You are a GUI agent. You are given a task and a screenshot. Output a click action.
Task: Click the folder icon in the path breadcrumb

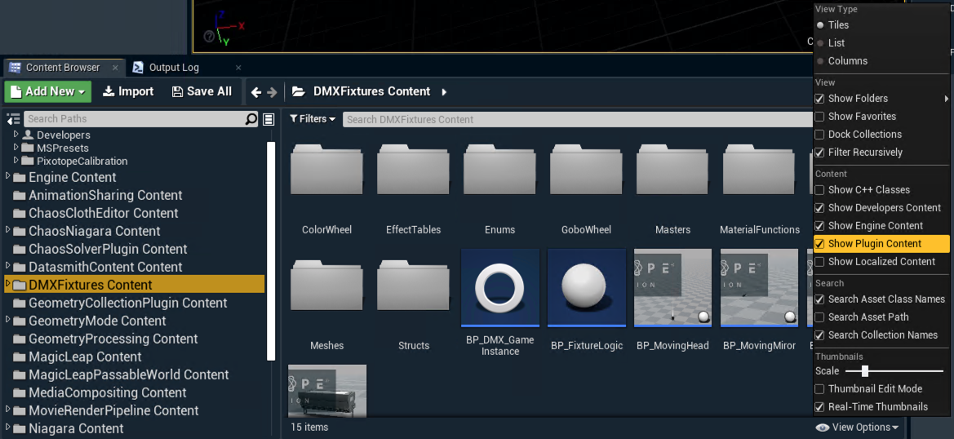click(299, 91)
